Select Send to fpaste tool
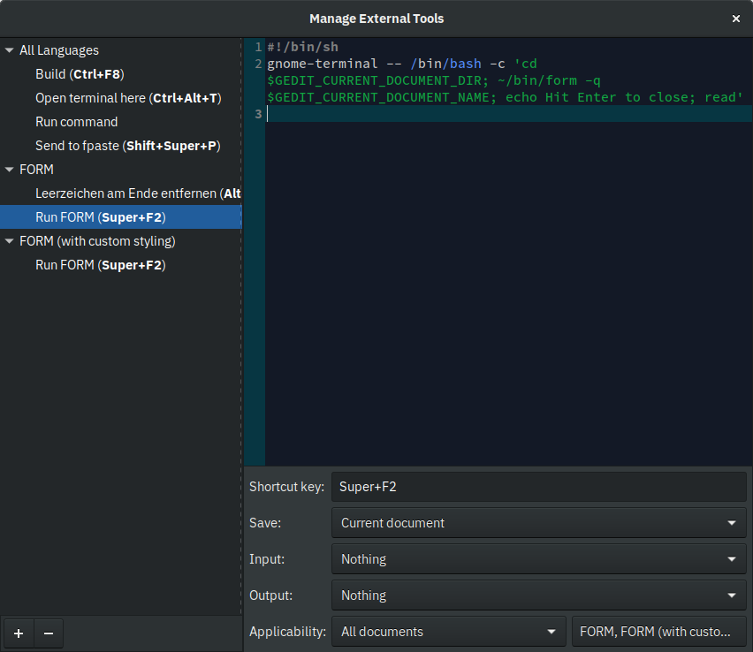Viewport: 753px width, 652px height. (127, 146)
